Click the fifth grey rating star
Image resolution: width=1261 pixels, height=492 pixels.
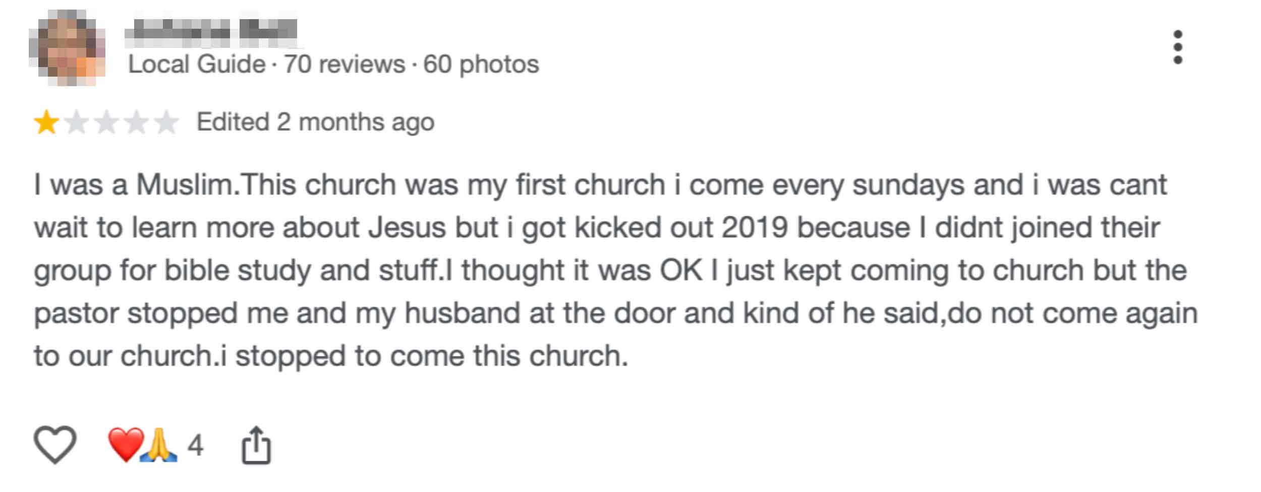(x=166, y=122)
